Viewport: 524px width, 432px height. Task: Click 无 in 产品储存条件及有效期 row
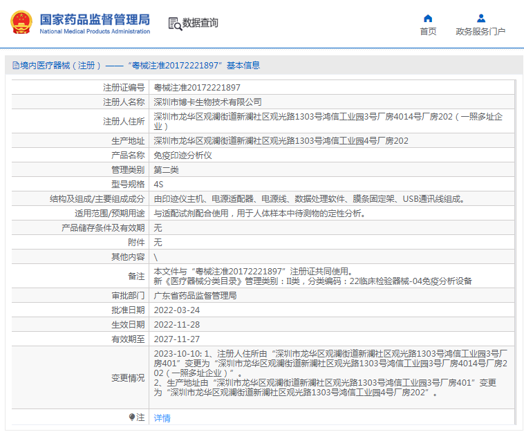pos(158,228)
